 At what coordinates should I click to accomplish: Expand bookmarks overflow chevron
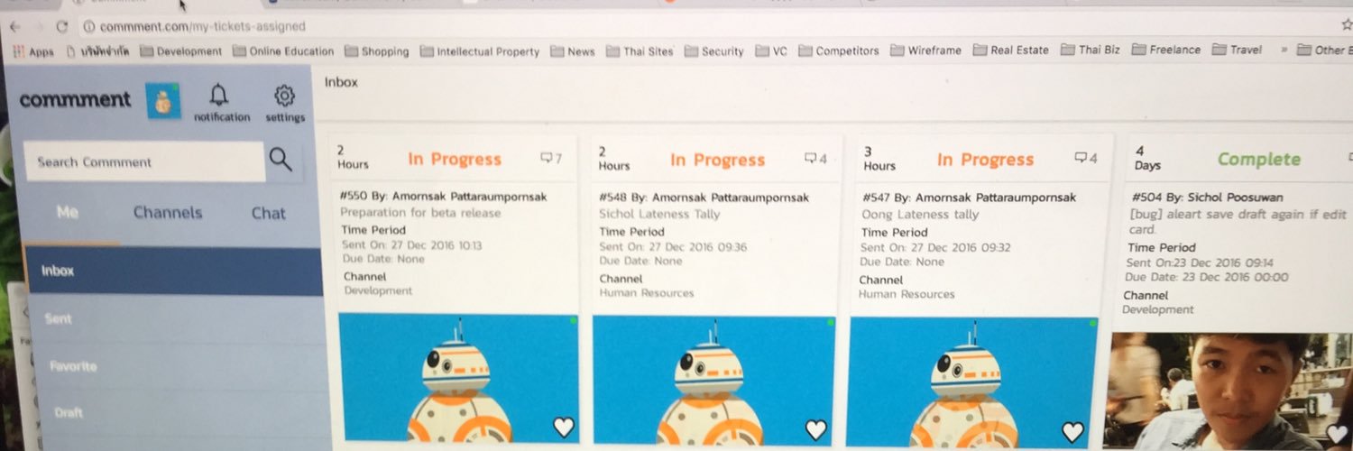(x=1284, y=51)
